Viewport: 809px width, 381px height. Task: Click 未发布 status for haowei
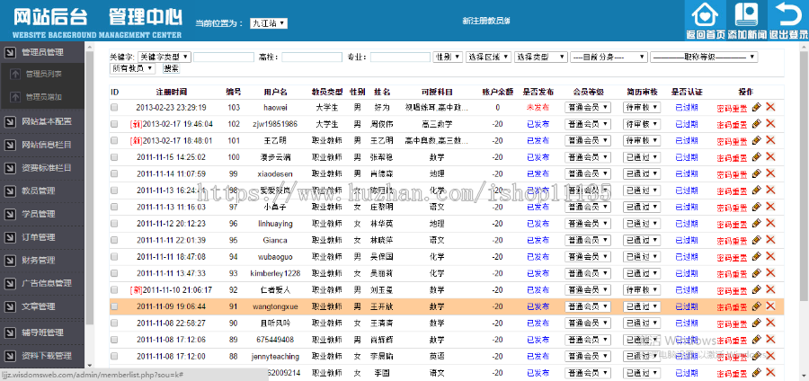pyautogui.click(x=538, y=107)
